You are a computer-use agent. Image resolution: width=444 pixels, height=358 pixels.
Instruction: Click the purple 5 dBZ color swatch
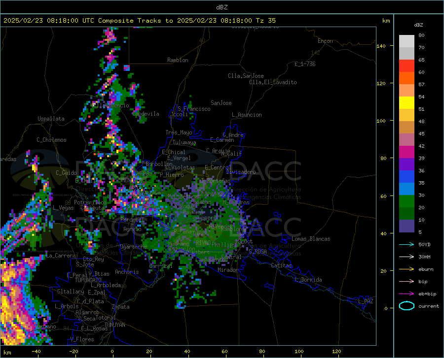pos(407,226)
